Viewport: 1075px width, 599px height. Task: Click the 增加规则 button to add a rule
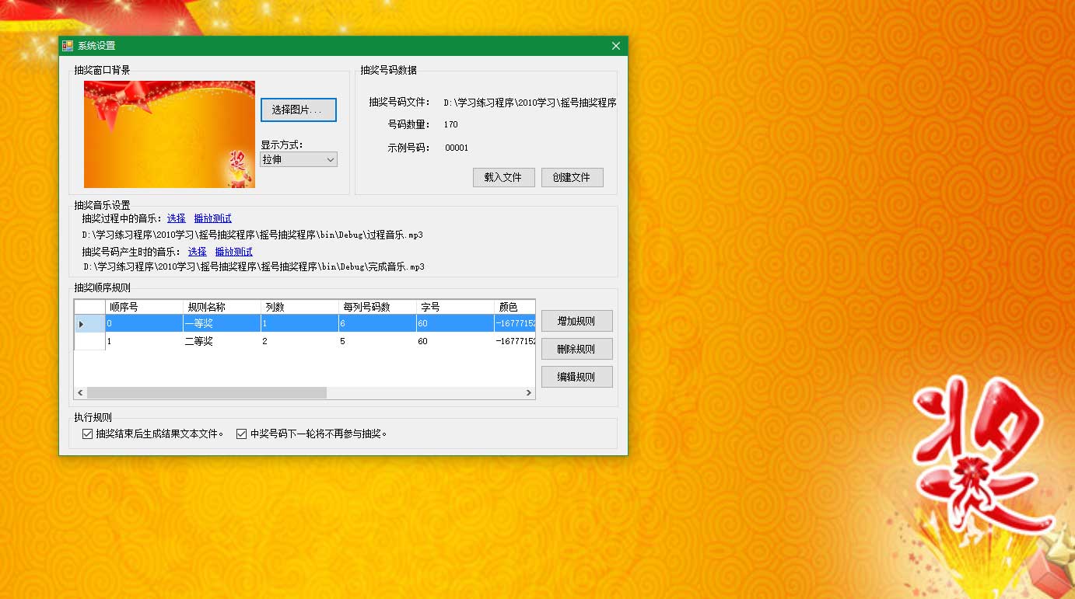576,320
